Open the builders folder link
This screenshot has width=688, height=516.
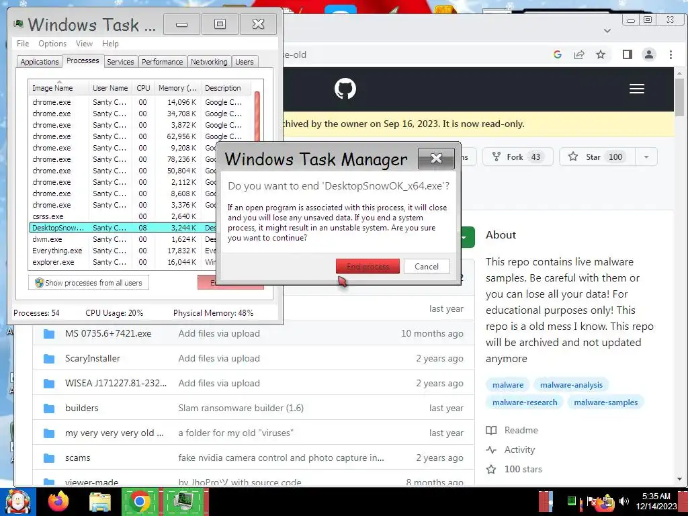[81, 408]
